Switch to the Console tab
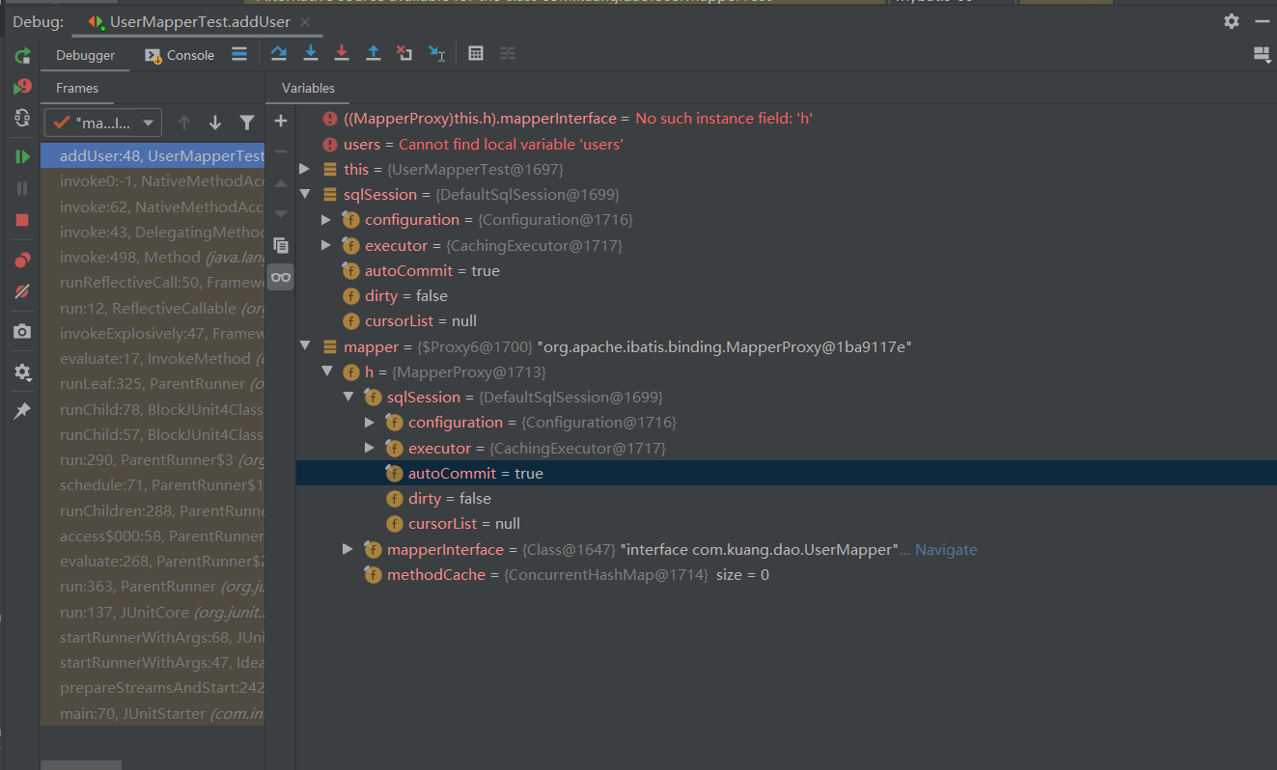The width and height of the screenshot is (1277, 770). [x=180, y=55]
